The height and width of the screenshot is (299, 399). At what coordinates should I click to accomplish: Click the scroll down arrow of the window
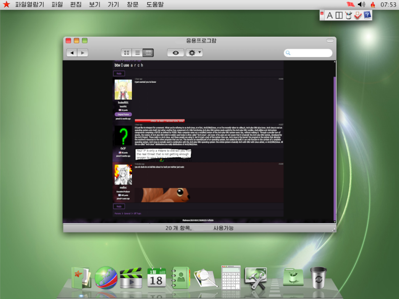pyautogui.click(x=335, y=222)
